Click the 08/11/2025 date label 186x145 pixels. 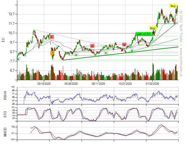(98, 84)
